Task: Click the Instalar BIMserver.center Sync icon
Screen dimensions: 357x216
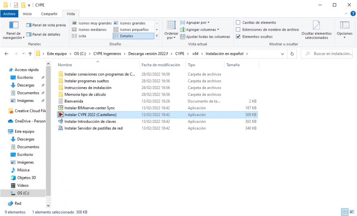Action: 60,108
